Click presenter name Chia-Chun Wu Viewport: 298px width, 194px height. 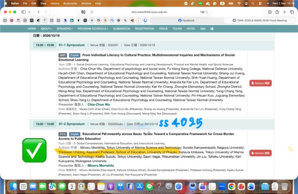tap(99, 104)
